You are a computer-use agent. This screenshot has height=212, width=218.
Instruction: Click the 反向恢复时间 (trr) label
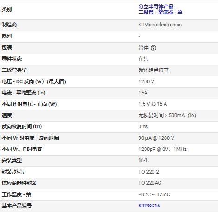[22, 126]
